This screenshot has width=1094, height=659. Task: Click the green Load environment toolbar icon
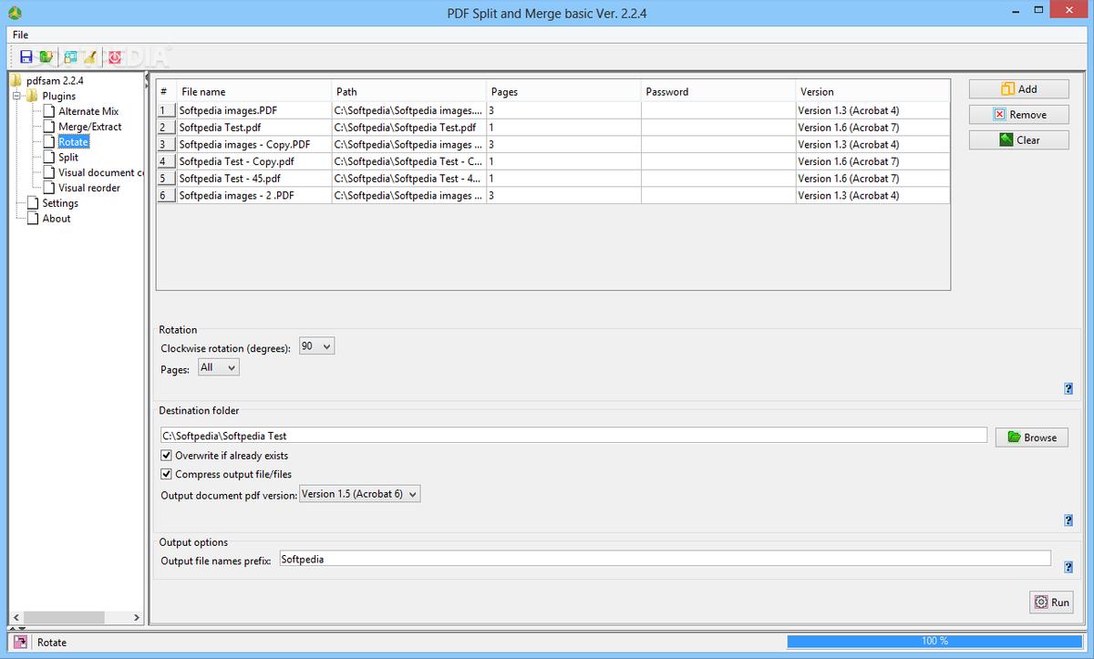point(46,57)
